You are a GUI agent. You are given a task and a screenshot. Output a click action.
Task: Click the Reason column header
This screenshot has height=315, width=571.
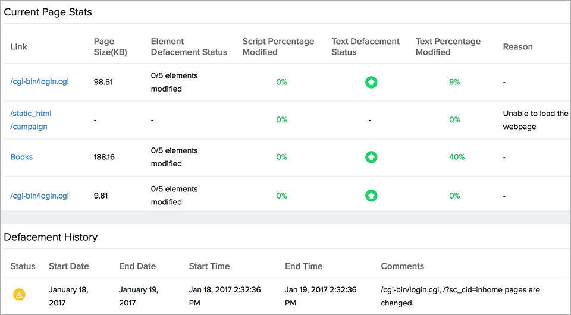tap(517, 46)
